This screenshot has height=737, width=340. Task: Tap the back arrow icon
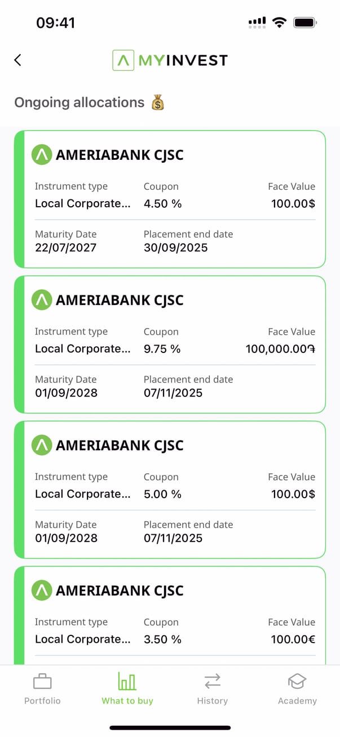pos(17,60)
